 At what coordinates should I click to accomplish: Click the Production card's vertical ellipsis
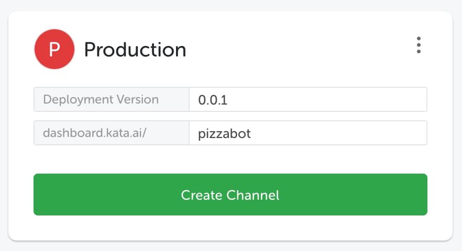419,45
